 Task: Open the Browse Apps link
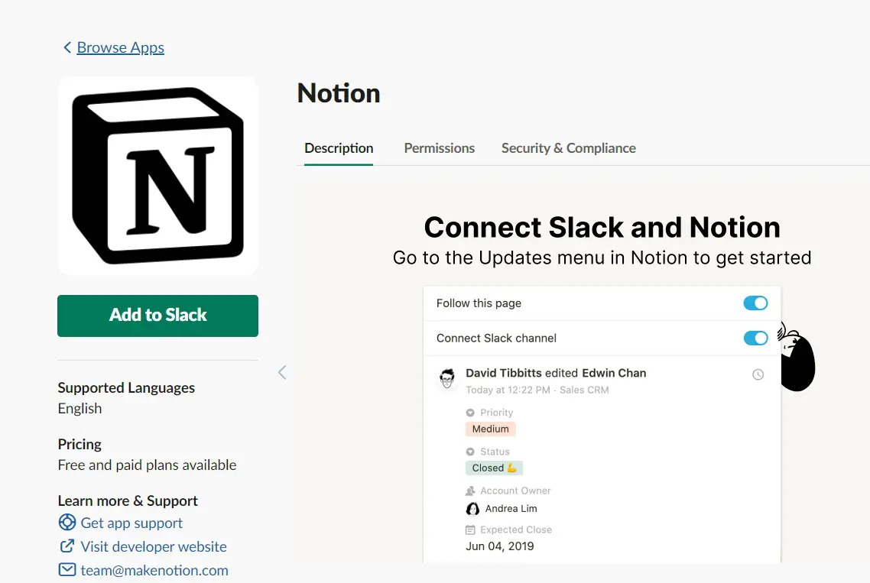coord(120,47)
